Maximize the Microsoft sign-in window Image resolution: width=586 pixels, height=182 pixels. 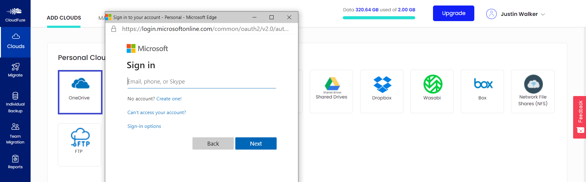tap(271, 17)
